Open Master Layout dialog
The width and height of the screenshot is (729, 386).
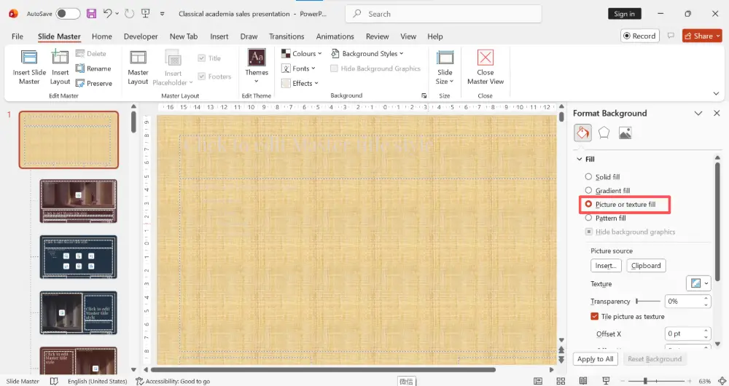[138, 68]
